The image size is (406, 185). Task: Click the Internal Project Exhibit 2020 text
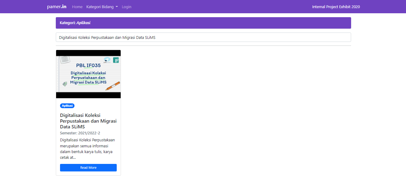pos(336,7)
